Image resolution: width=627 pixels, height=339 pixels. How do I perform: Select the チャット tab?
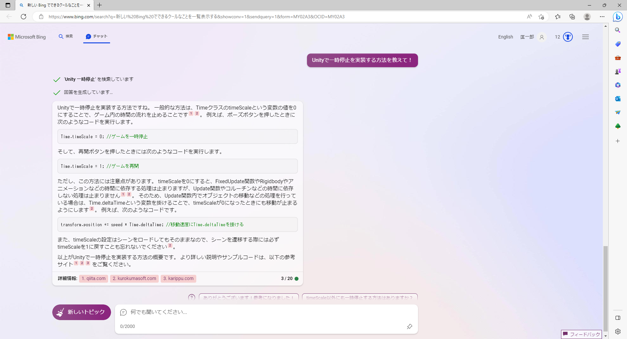tap(97, 37)
